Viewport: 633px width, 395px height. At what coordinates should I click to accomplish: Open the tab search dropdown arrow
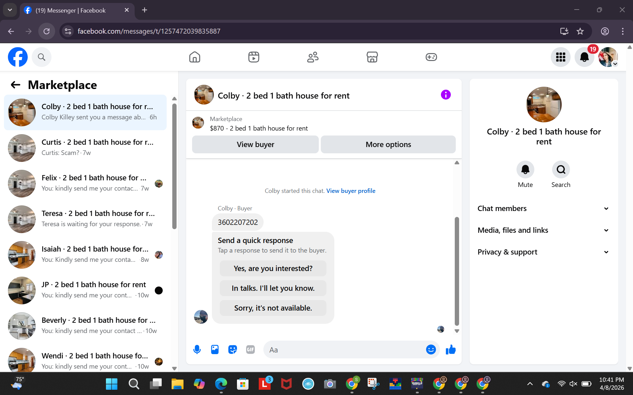(x=10, y=10)
